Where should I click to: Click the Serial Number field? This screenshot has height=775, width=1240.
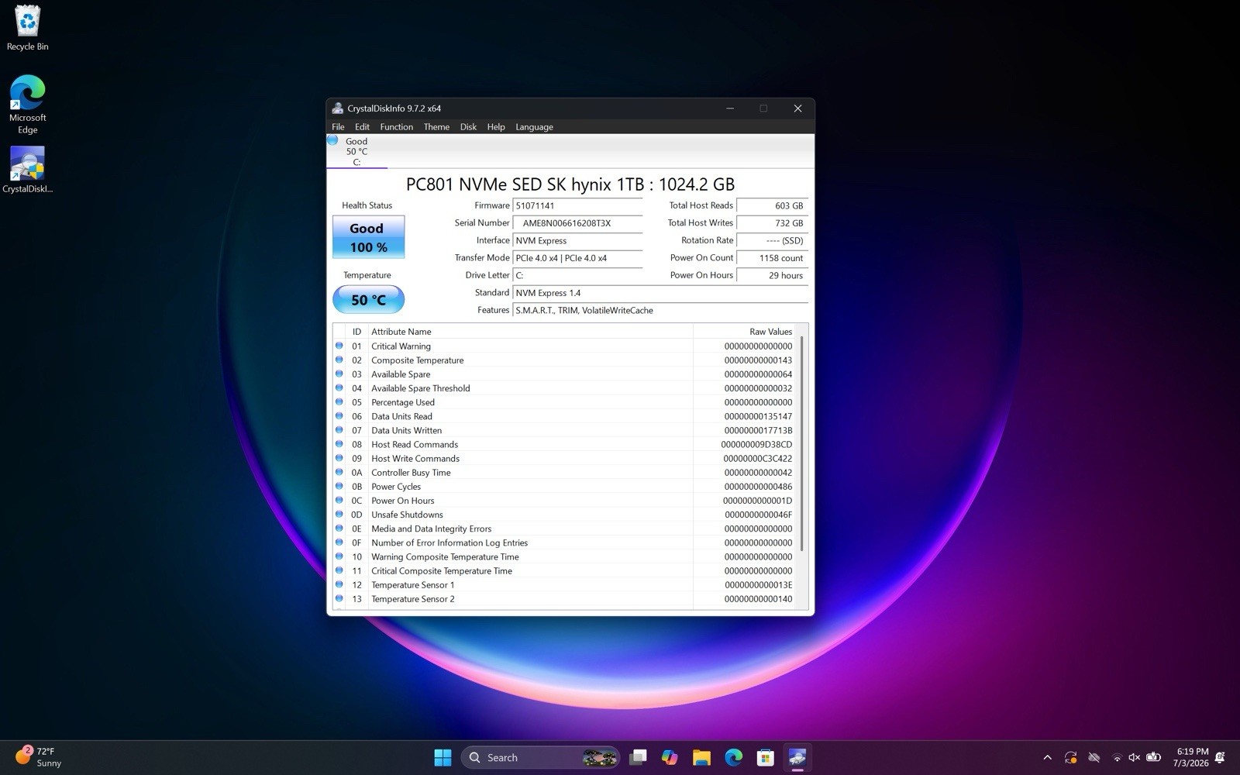(577, 223)
